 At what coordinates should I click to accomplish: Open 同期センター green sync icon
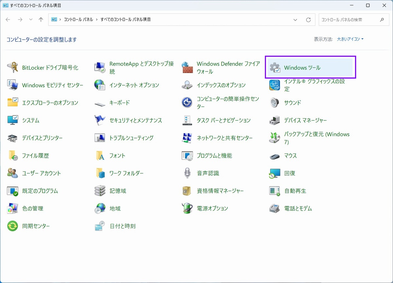pos(12,226)
